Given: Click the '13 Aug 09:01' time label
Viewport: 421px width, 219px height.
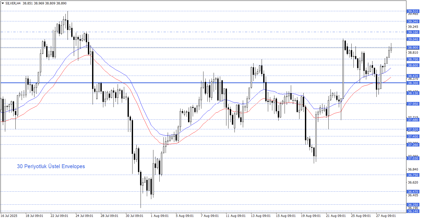Looking at the screenshot, I should click(x=261, y=216).
